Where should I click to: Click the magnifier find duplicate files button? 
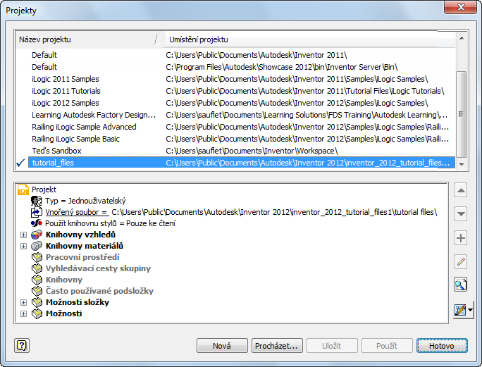[460, 285]
